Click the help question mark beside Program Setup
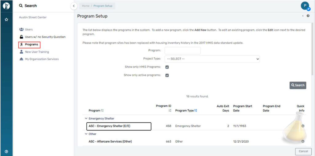The width and height of the screenshot is (315, 156). [308, 16]
